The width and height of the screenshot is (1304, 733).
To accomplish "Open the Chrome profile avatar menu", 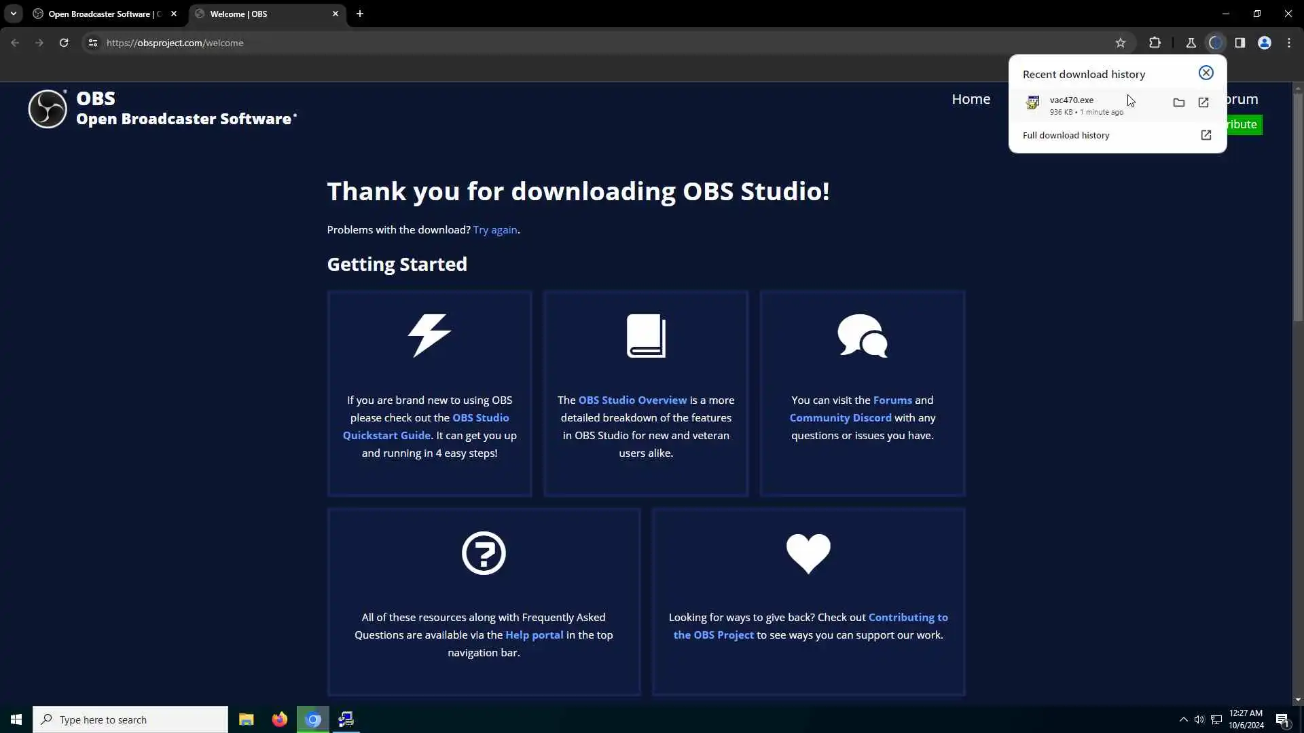I will point(1264,43).
